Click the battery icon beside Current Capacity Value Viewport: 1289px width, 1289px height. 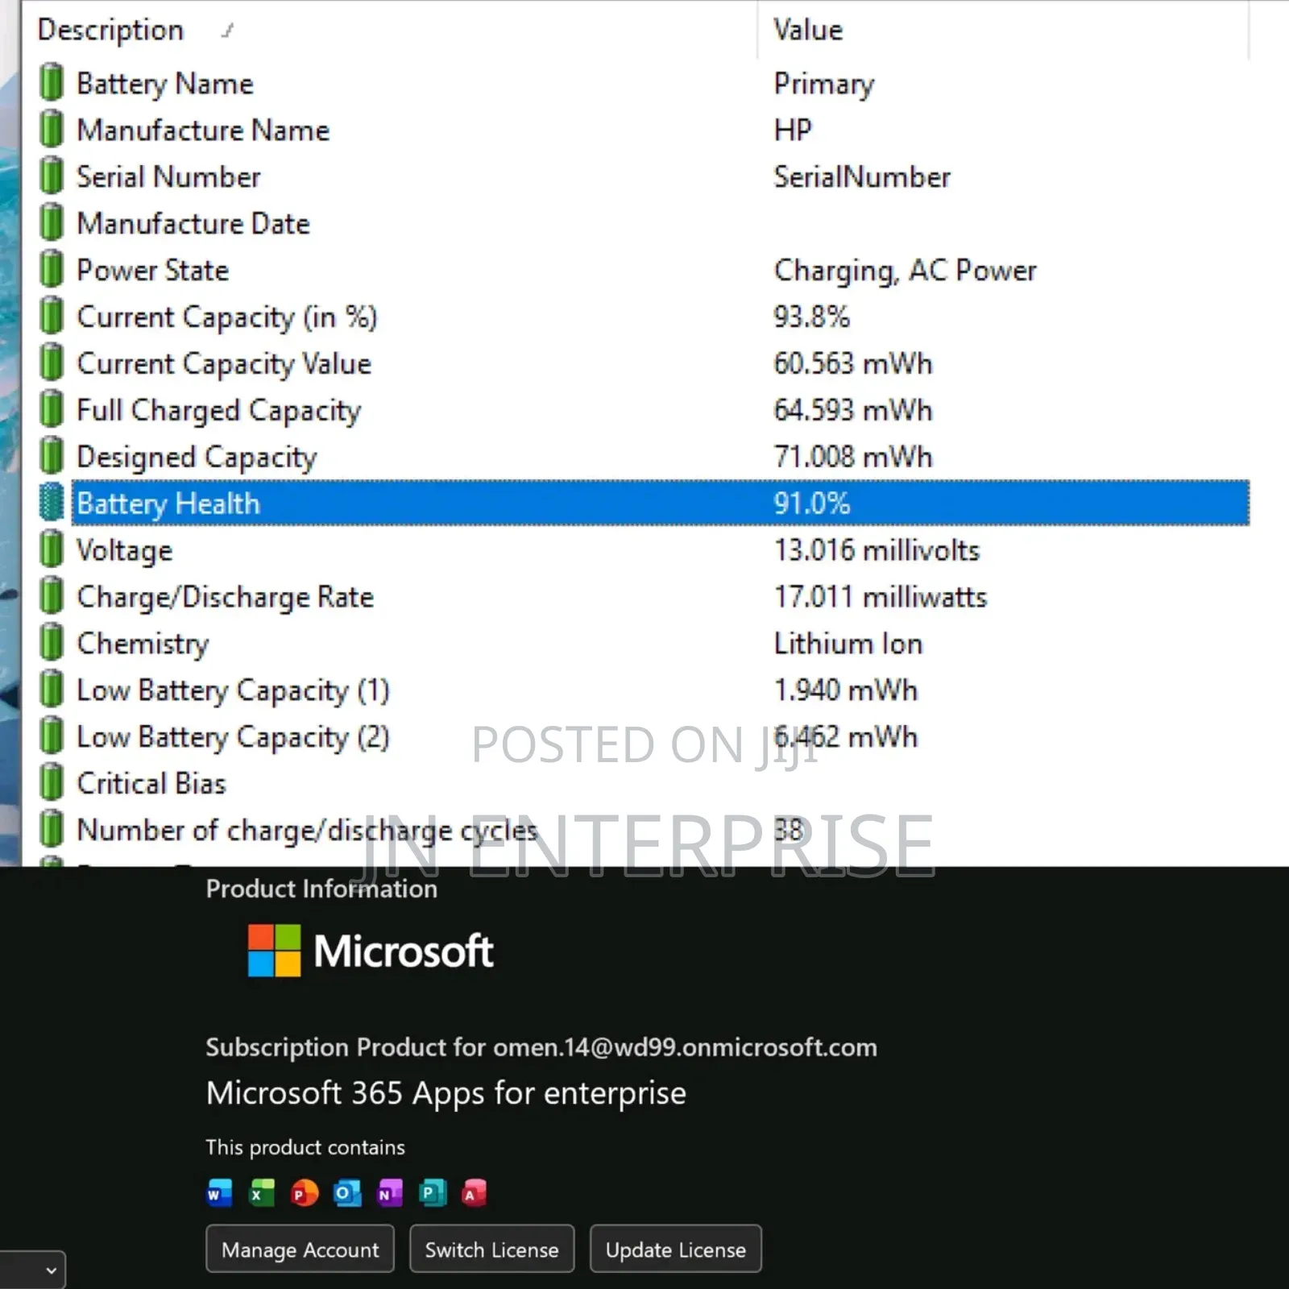pos(51,363)
